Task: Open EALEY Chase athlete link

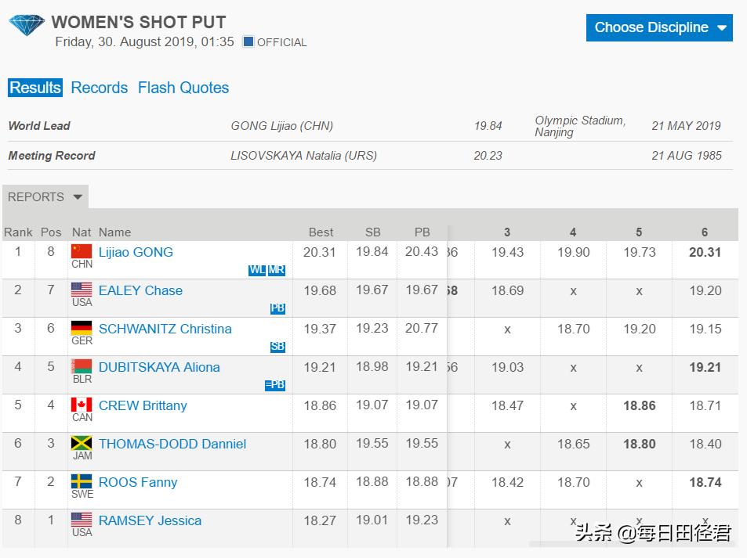Action: coord(140,290)
